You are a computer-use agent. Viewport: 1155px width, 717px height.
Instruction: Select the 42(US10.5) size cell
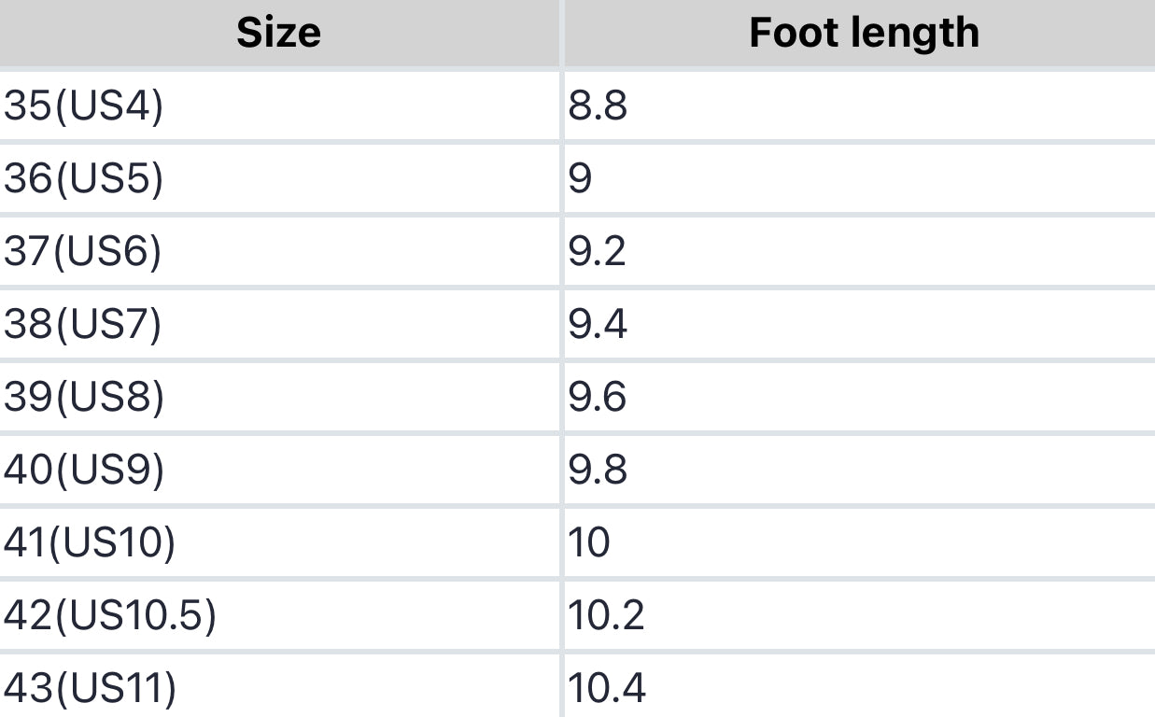(x=110, y=616)
